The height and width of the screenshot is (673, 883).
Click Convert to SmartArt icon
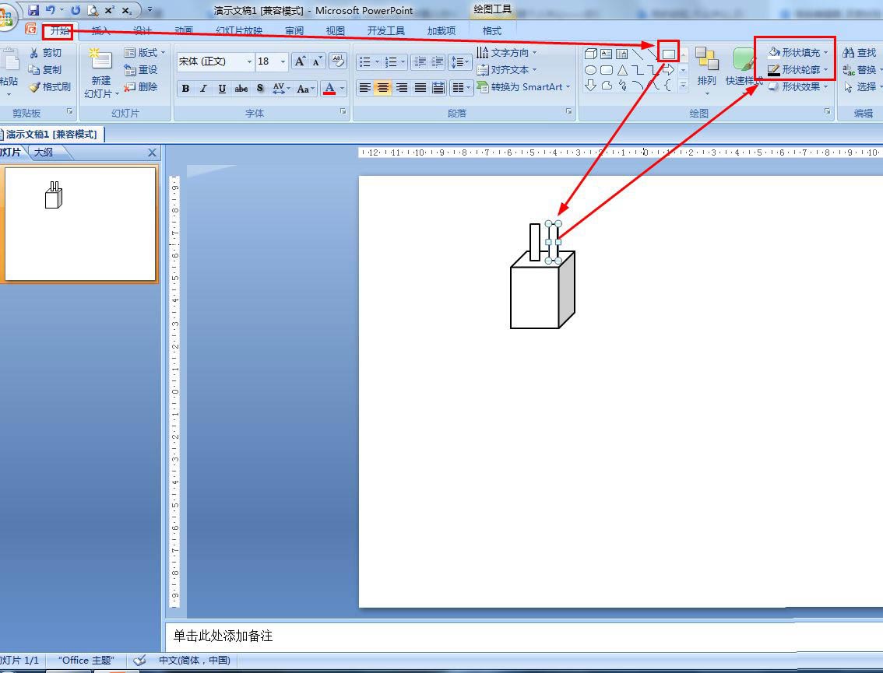[x=482, y=86]
